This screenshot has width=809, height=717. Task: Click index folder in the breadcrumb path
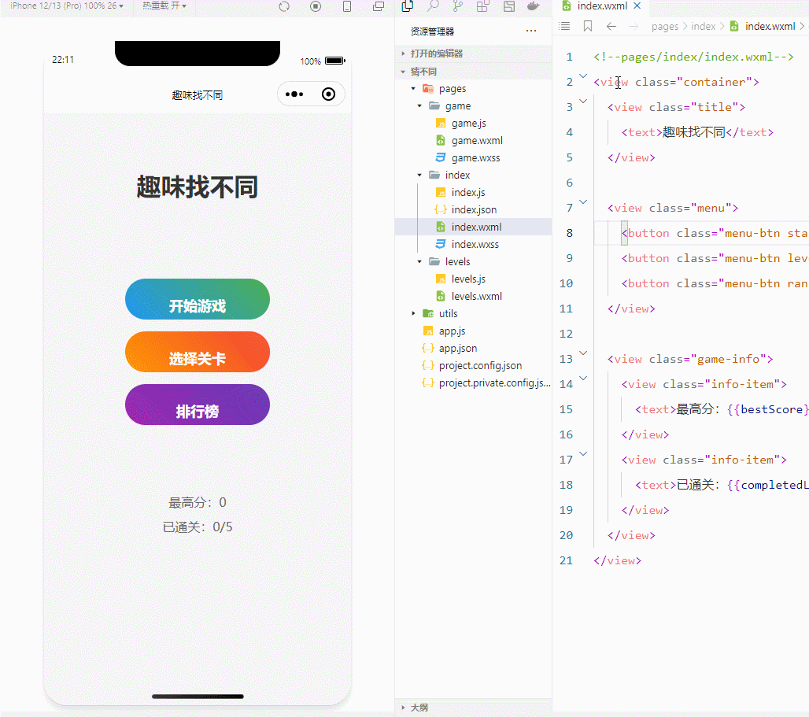704,26
